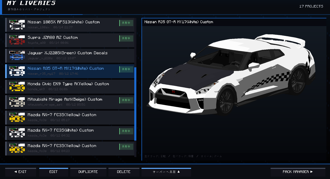This screenshot has width=330, height=179.
Task: Click the 共有中 badge on Mazda RX-7 FC3S(White) row
Action: [126, 131]
